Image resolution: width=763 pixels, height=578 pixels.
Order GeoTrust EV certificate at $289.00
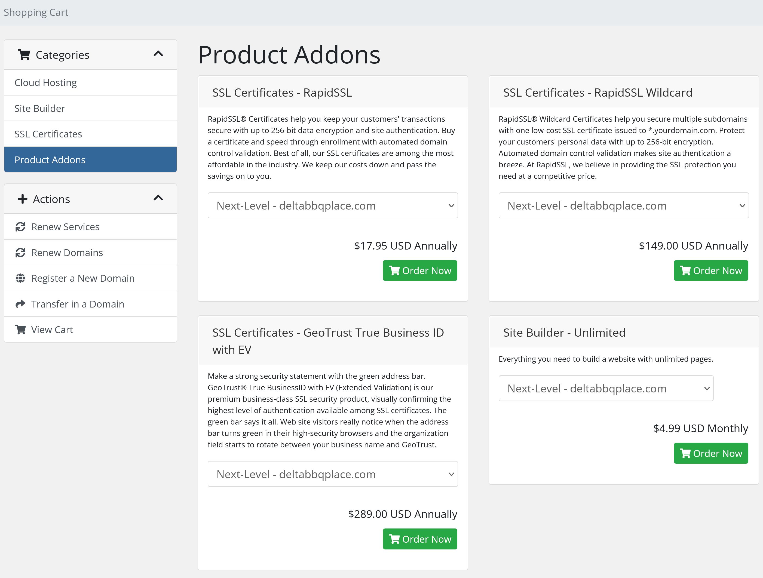point(420,539)
